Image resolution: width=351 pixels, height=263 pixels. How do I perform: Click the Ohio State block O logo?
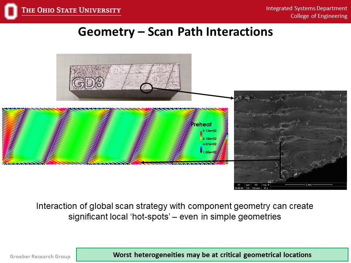11,11
